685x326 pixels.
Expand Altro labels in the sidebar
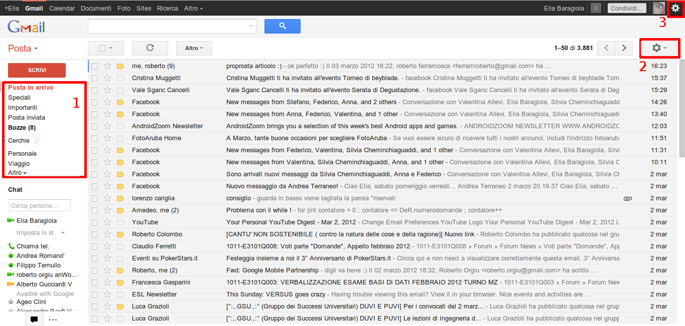[17, 173]
